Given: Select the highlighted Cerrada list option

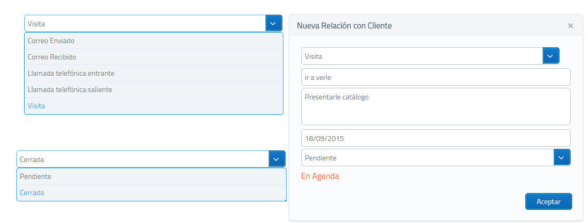Looking at the screenshot, I should pyautogui.click(x=151, y=192).
